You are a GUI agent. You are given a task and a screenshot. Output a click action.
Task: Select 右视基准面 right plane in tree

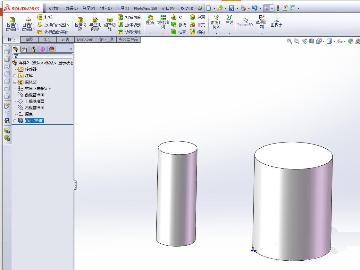point(34,108)
